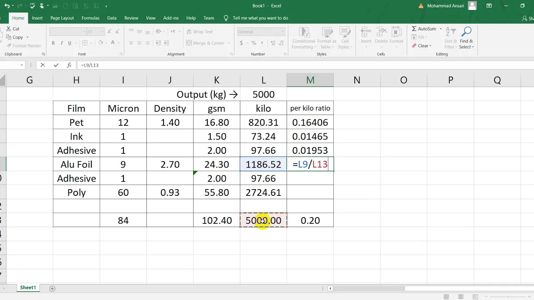Image resolution: width=534 pixels, height=300 pixels.
Task: Open the Clear eraser dropdown
Action: pyautogui.click(x=421, y=46)
